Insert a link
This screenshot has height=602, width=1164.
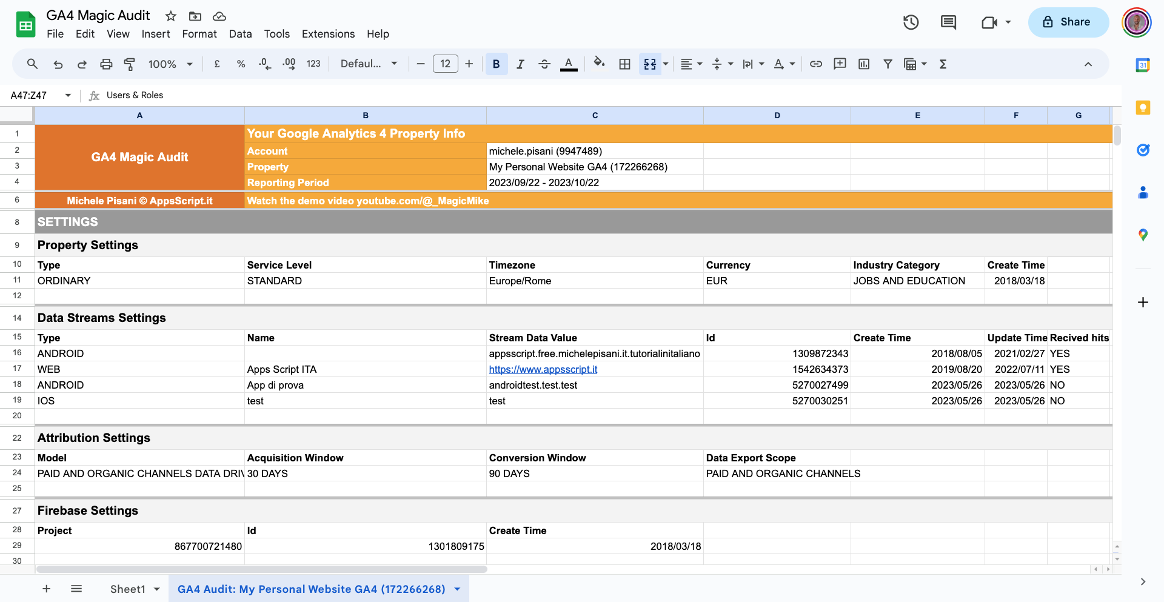[816, 64]
